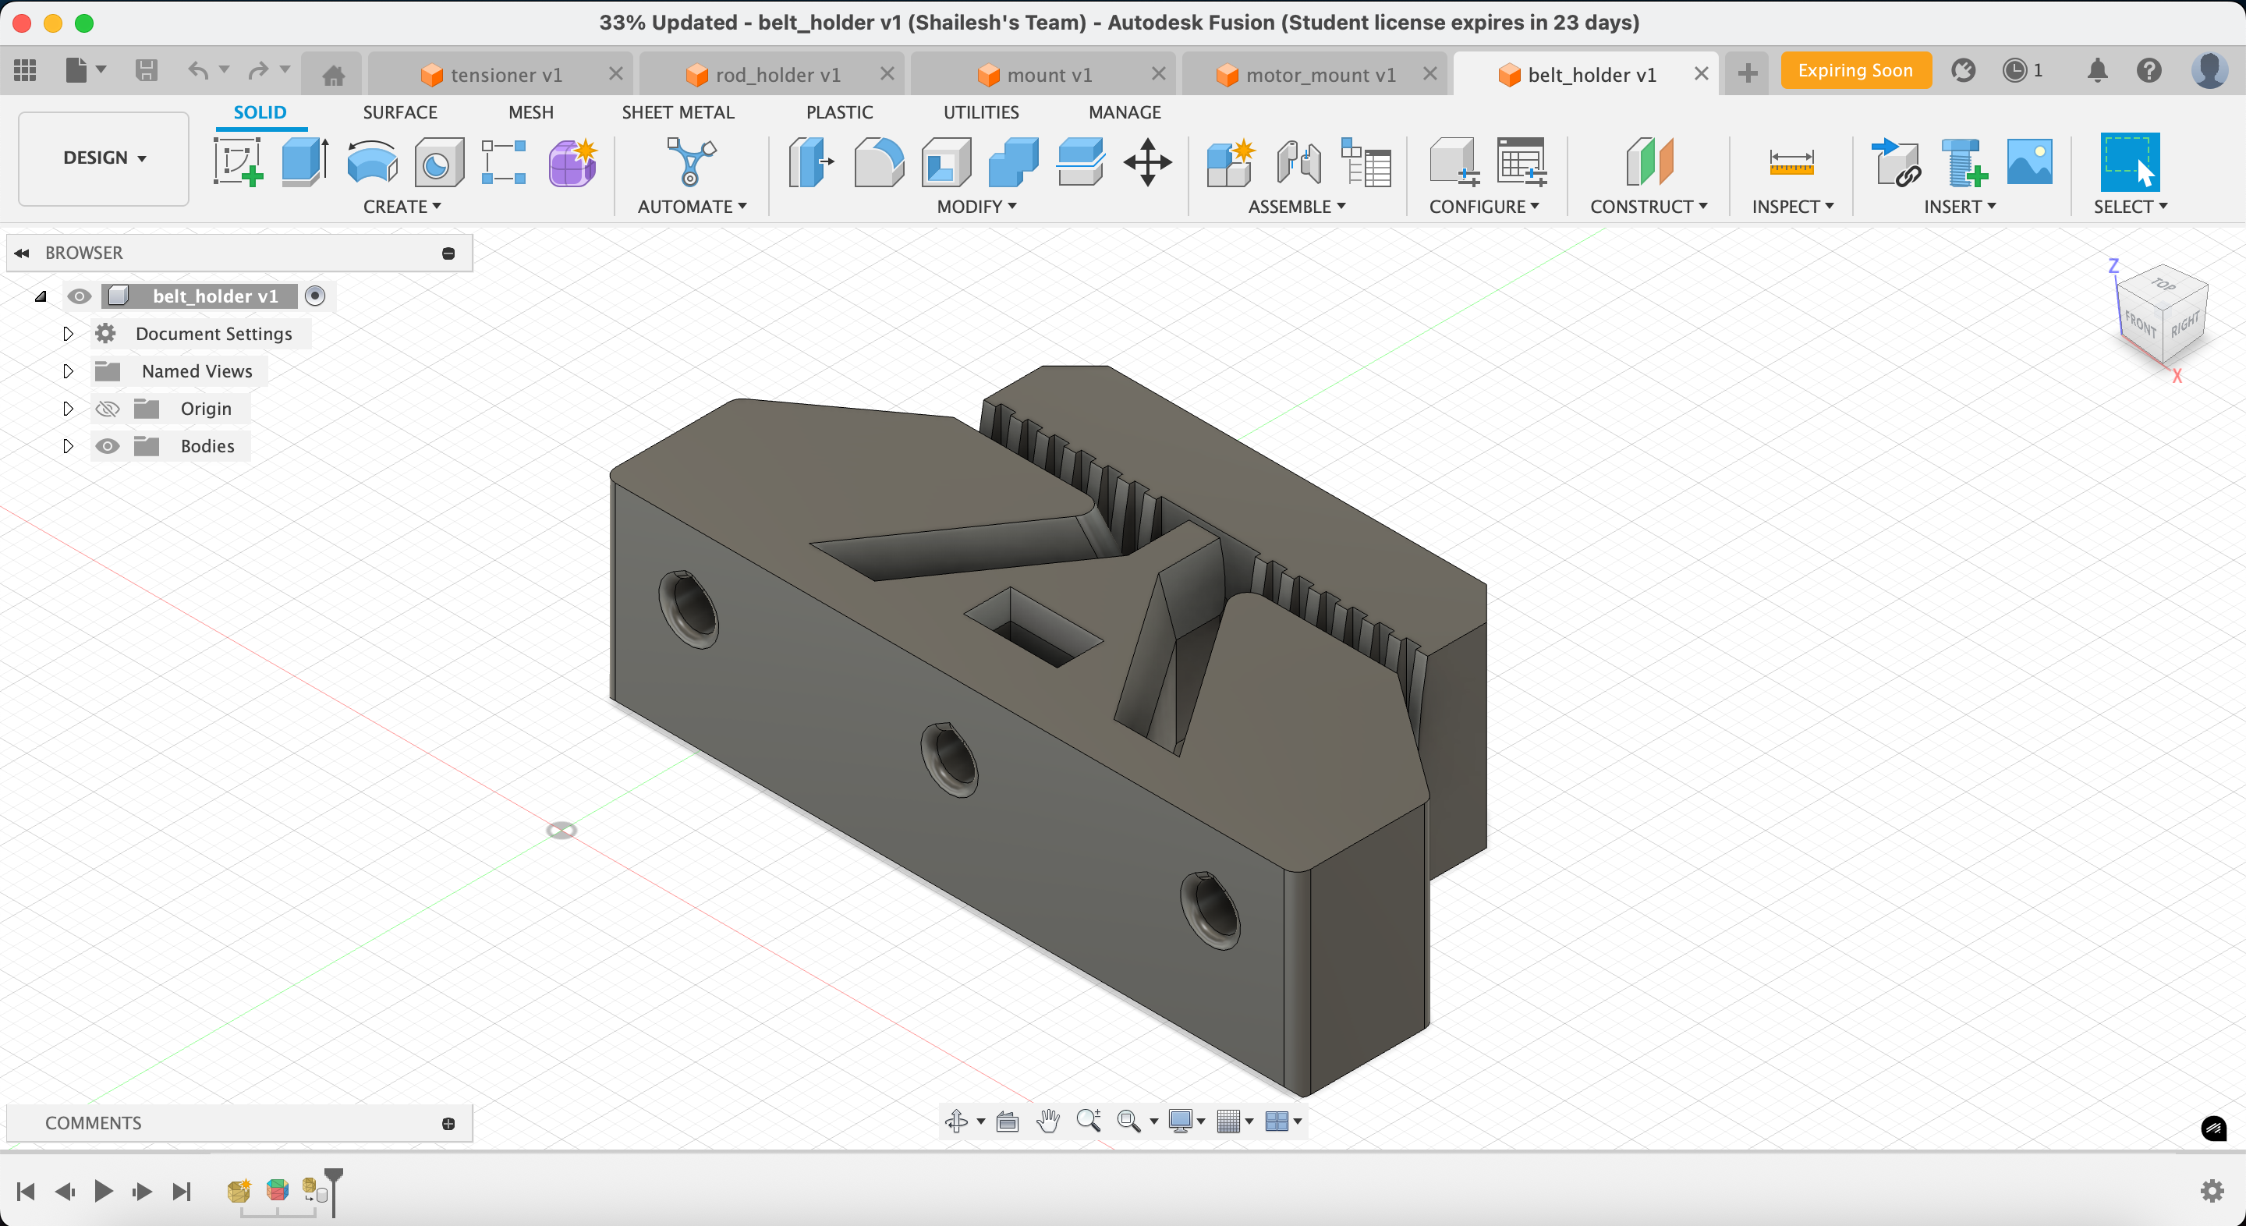Viewport: 2246px width, 1226px height.
Task: Open the CONSTRUCT dropdown menu
Action: (x=1649, y=207)
